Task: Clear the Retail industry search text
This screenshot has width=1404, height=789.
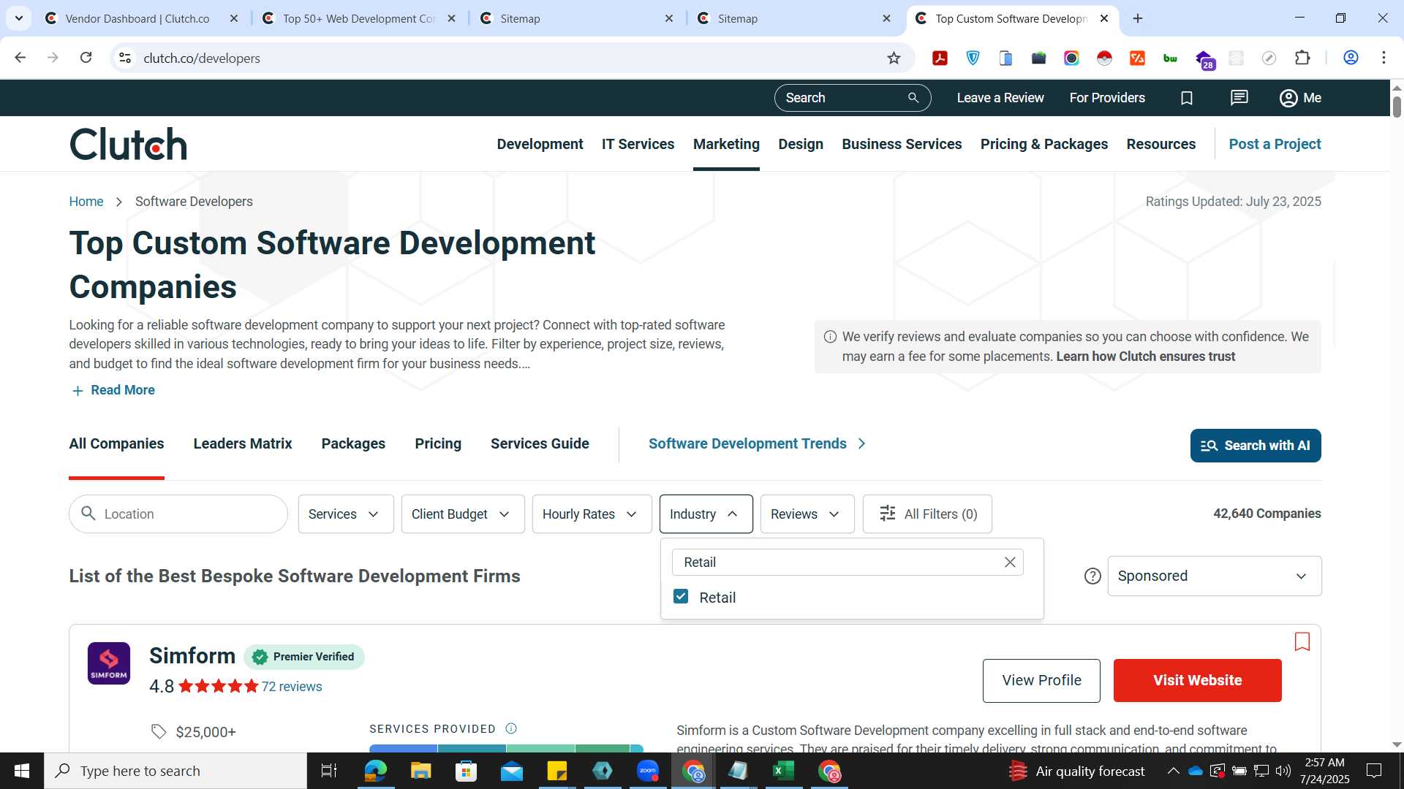Action: pos(1010,562)
